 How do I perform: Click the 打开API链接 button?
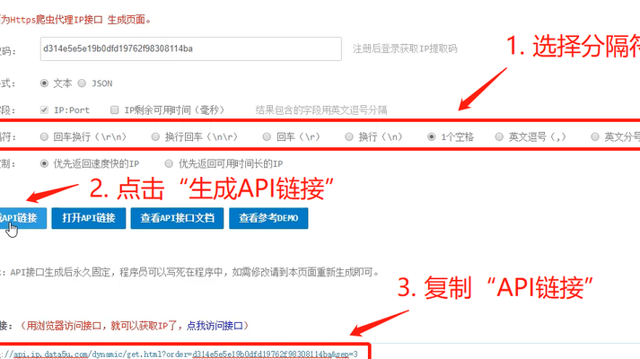tap(89, 218)
